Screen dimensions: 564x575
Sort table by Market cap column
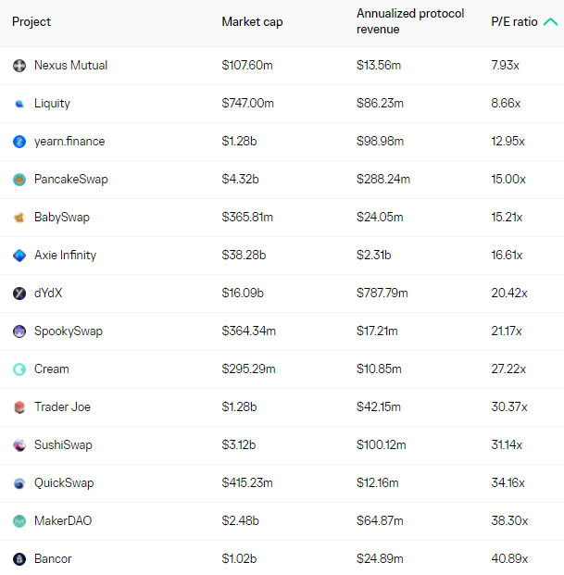coord(252,21)
